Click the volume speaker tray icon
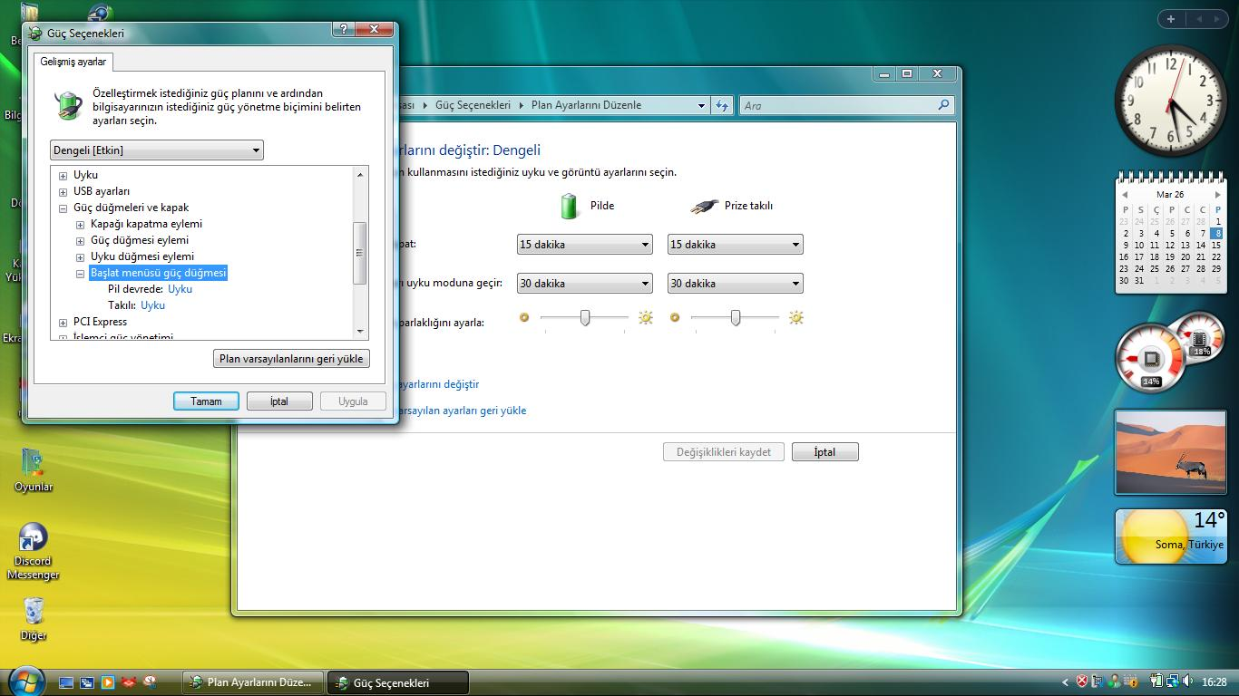The height and width of the screenshot is (696, 1239). (1187, 681)
